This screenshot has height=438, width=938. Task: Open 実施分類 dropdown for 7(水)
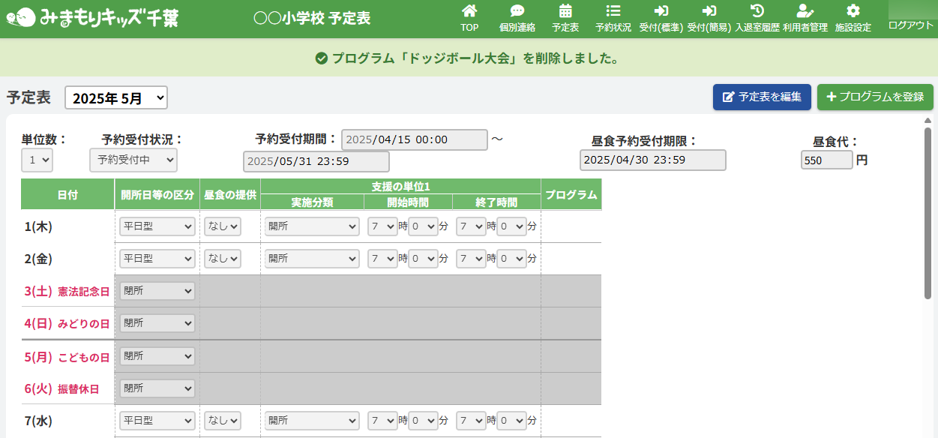click(312, 421)
